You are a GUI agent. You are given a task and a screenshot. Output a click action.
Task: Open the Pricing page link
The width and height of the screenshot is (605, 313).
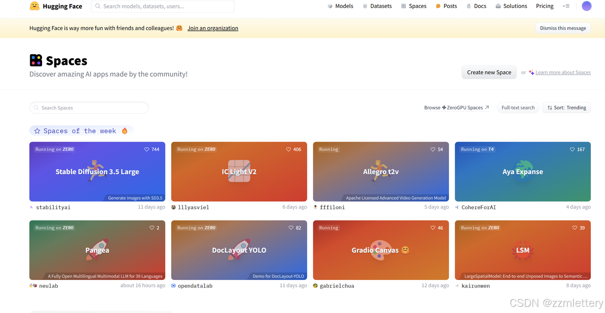pyautogui.click(x=544, y=6)
